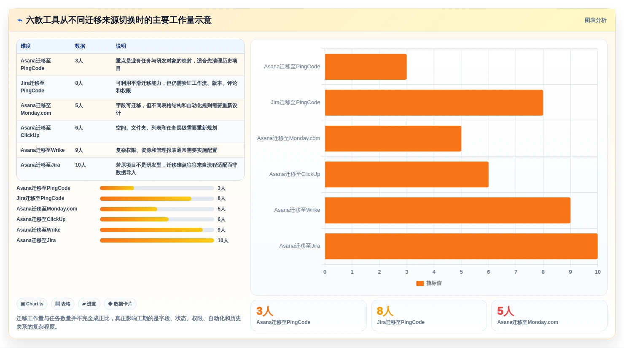
Task: Click the page title 六款工具从不同迁移来源切换时的主要工作量示意
Action: [x=118, y=20]
